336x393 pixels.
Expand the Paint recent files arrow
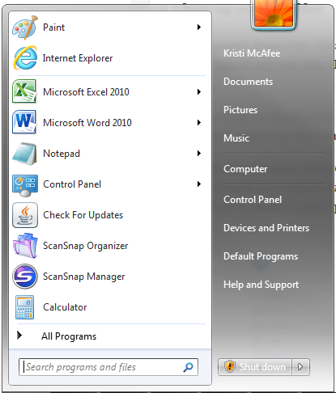coord(199,27)
